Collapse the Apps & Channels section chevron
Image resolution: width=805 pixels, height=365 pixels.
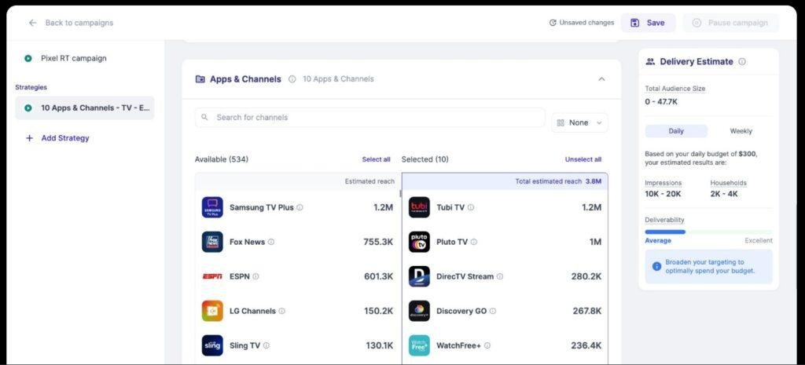pyautogui.click(x=601, y=79)
